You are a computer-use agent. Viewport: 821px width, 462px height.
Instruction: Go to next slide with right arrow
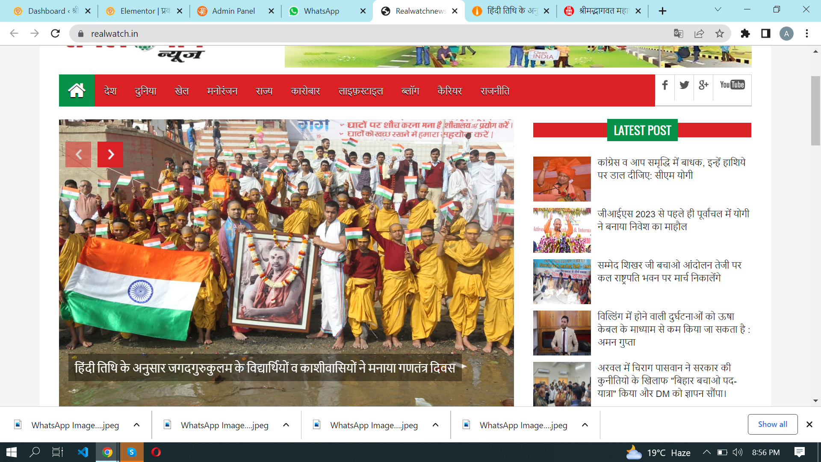point(110,154)
